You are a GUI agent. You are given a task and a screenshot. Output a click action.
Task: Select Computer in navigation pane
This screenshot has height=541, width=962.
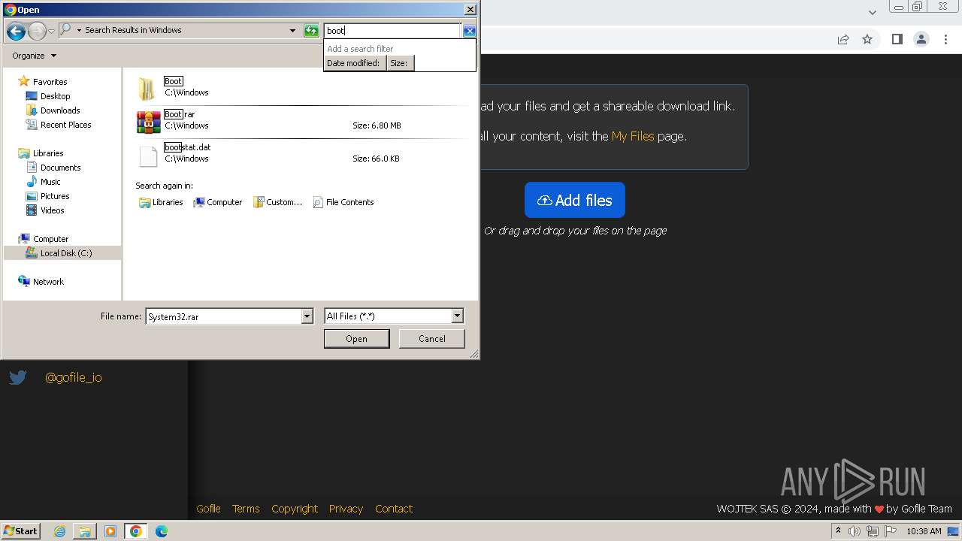(50, 239)
